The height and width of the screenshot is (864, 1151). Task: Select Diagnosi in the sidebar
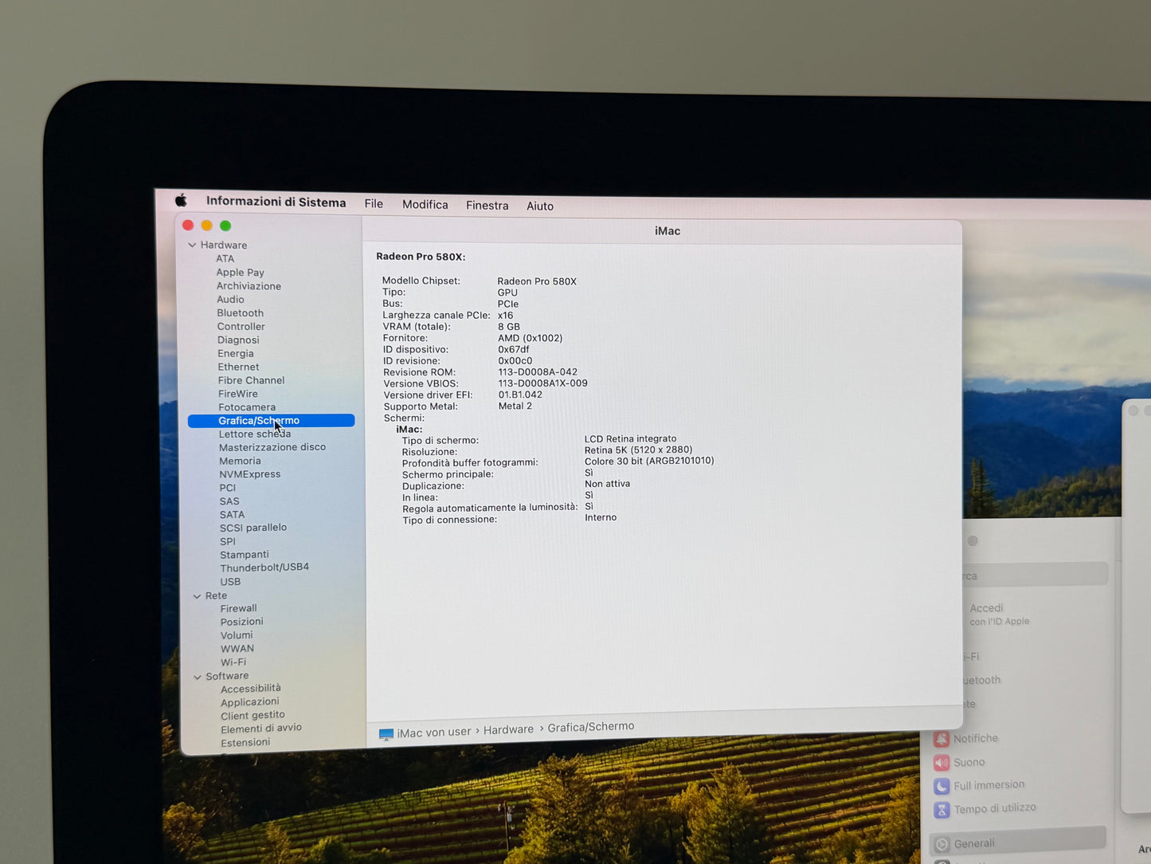point(238,340)
